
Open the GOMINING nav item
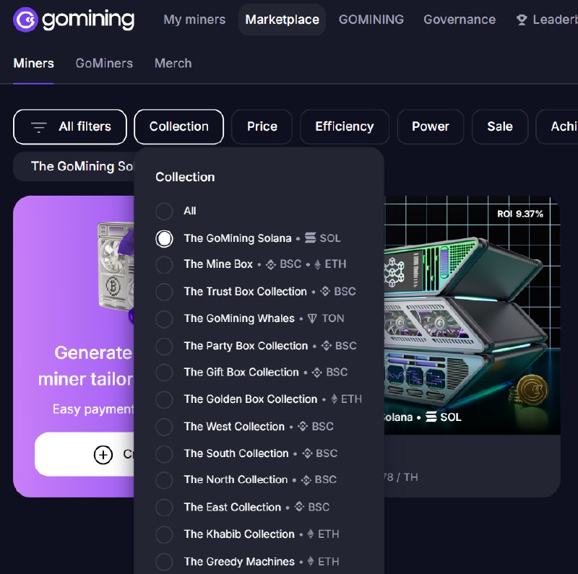click(371, 19)
